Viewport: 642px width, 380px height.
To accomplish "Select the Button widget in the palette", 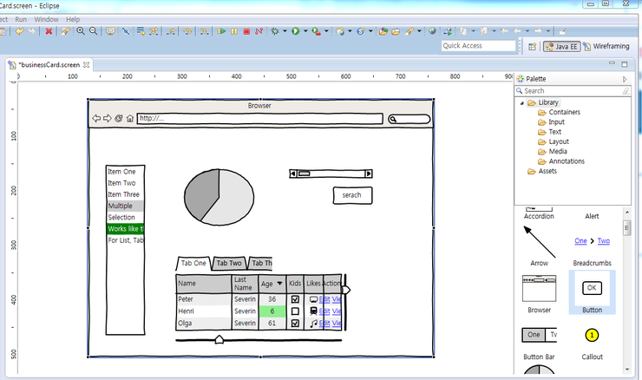I will coord(592,292).
